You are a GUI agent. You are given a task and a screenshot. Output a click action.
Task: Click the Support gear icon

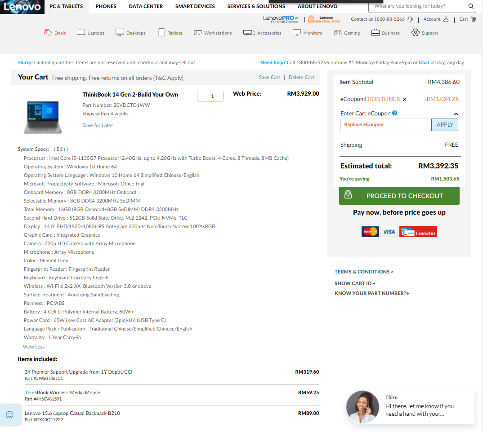(x=416, y=32)
